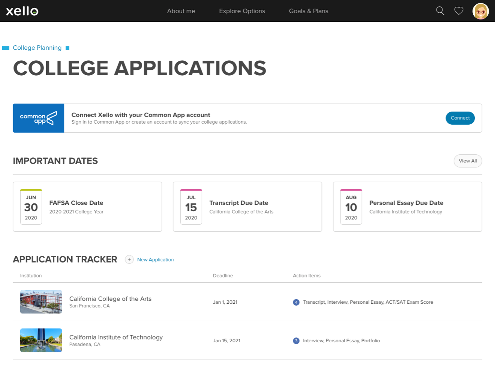Go to College Planning breadcrumb
This screenshot has width=495, height=367.
click(37, 48)
